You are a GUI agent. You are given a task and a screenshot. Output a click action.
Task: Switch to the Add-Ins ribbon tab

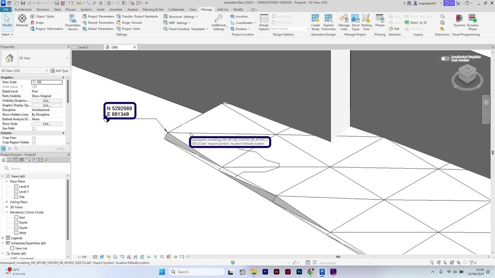[222, 9]
